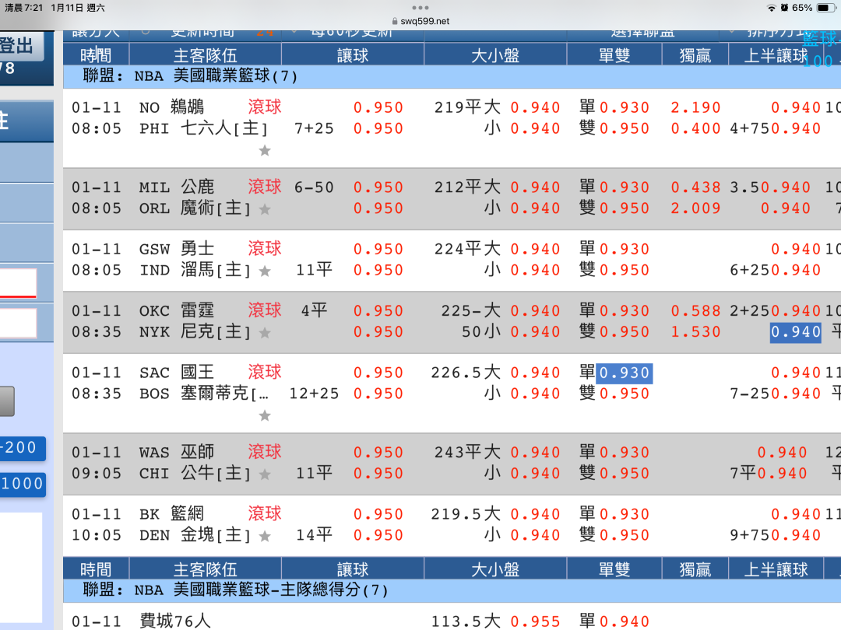Image resolution: width=841 pixels, height=630 pixels.
Task: Tap the 登出 logout button
Action: click(22, 47)
